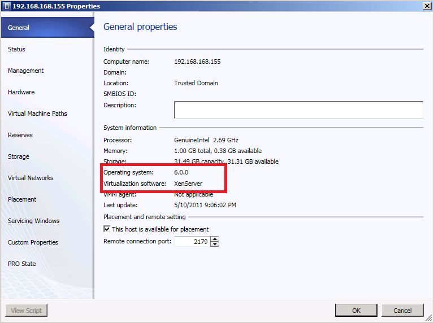Click the Not applicable VMM agent value
Image resolution: width=434 pixels, height=323 pixels.
(193, 194)
